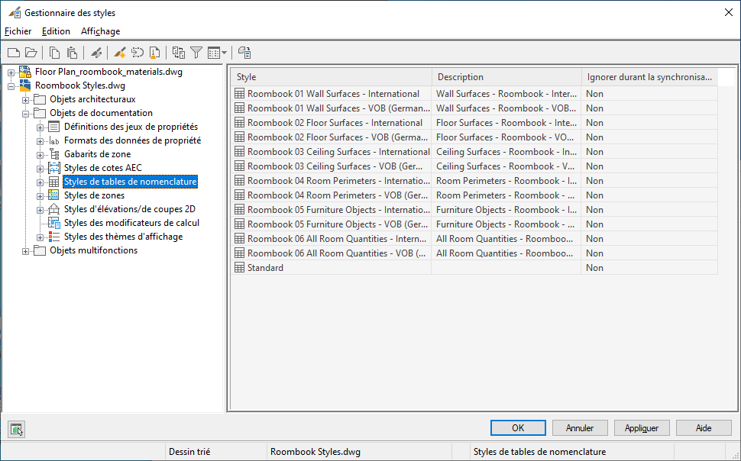Expand Formats des données de propriété
Viewport: 741px width, 461px height.
40,141
